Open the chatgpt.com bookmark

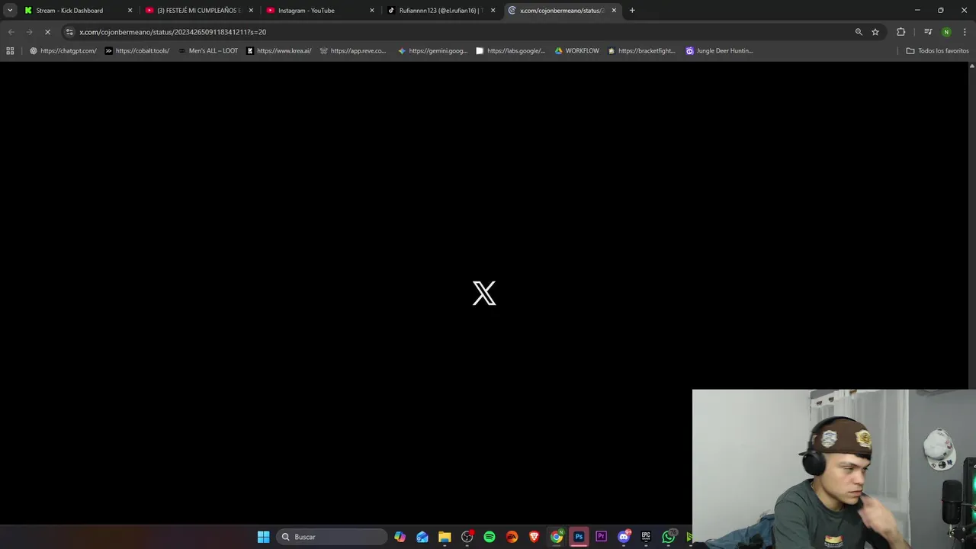[x=63, y=51]
